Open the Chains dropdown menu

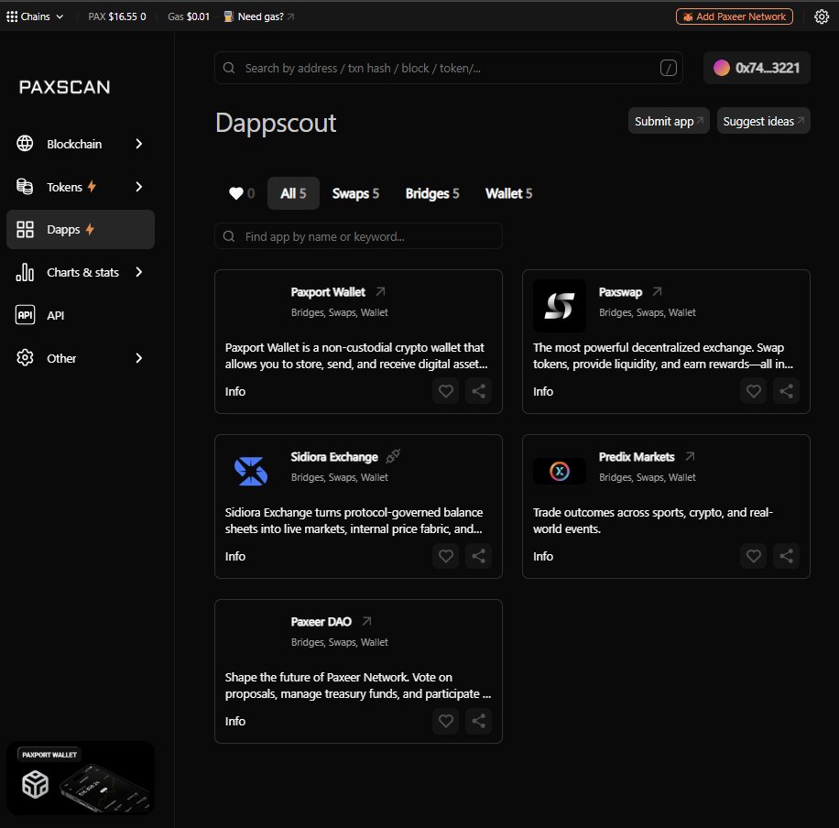36,16
